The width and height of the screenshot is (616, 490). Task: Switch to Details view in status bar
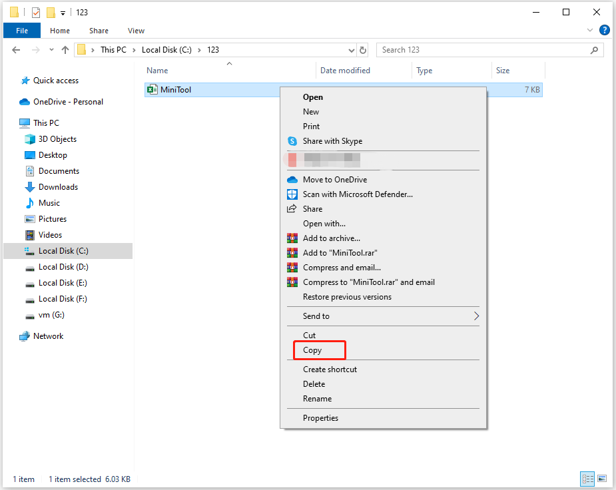(588, 479)
